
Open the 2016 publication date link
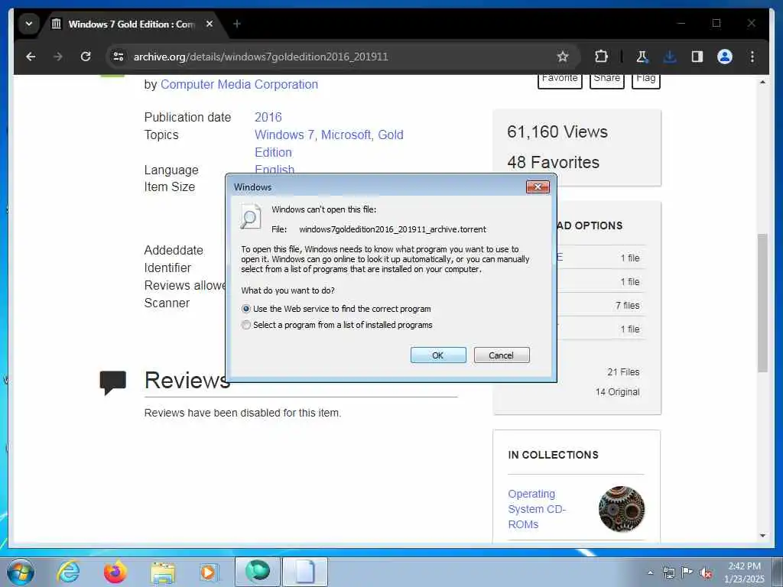(268, 117)
